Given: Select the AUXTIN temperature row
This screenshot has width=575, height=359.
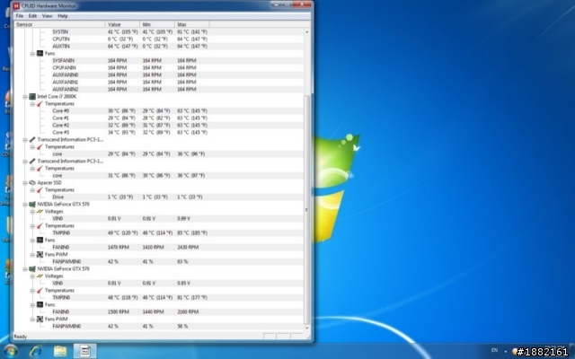Looking at the screenshot, I should coord(159,46).
